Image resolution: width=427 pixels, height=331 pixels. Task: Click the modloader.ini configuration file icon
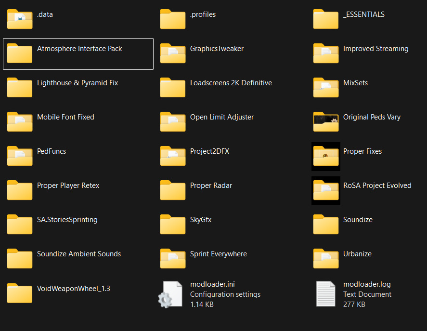coord(172,294)
